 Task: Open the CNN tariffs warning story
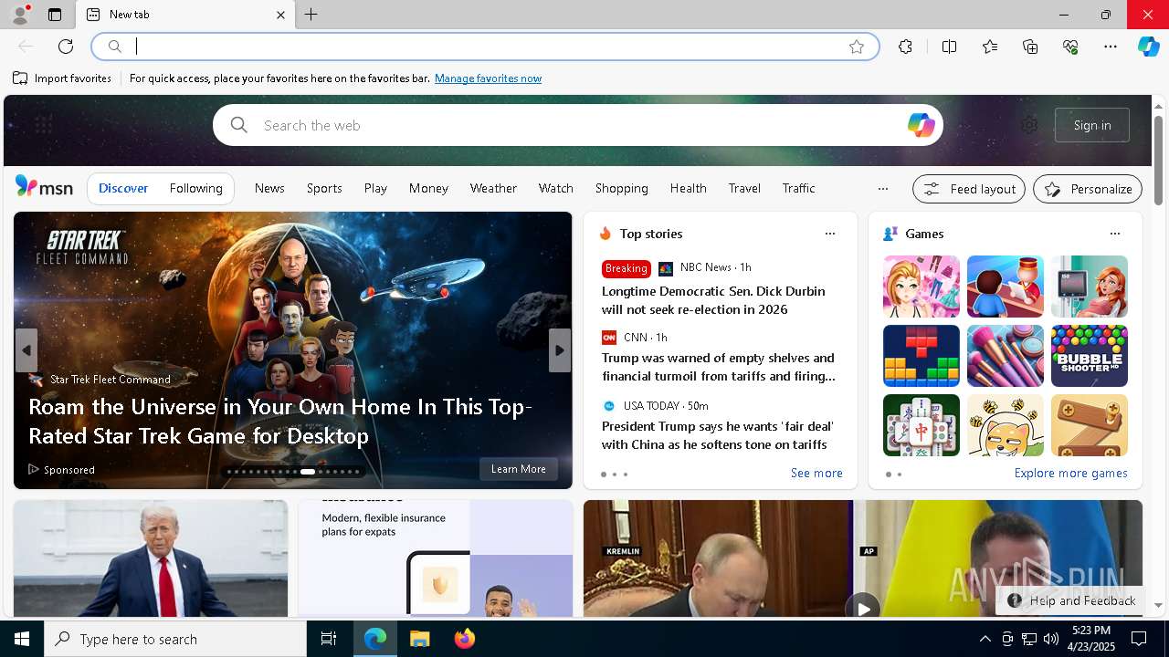(718, 367)
